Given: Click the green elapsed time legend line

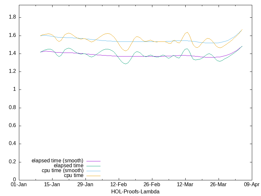Looking at the screenshot, I should (93, 166).
